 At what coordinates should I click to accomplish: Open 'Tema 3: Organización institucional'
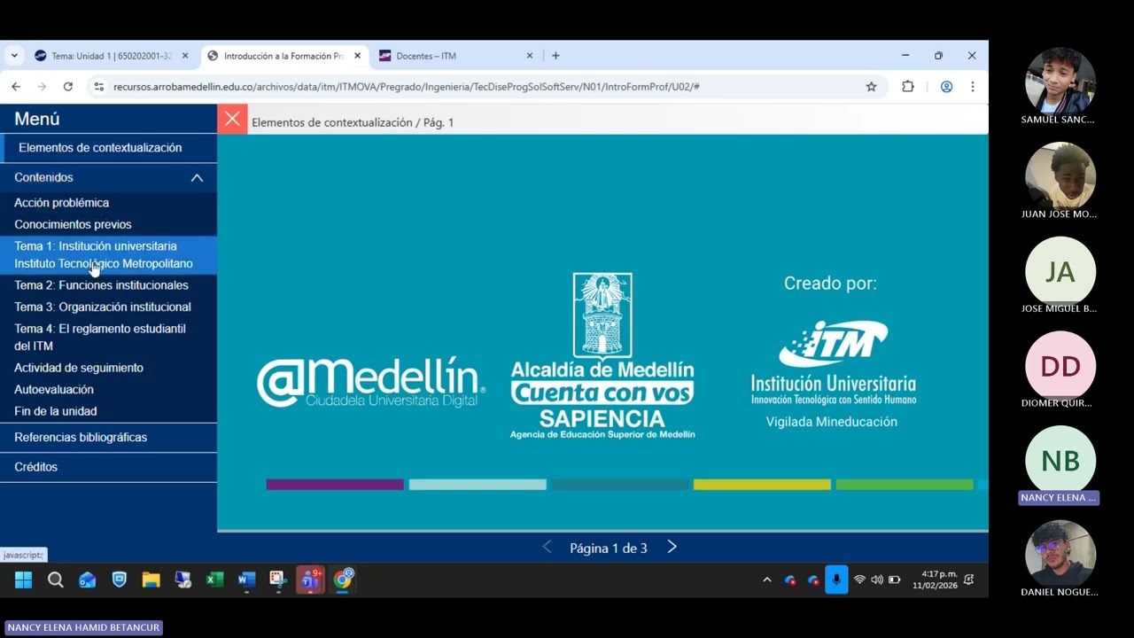tap(103, 307)
